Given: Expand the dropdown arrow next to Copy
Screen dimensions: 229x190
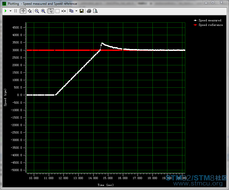Looking at the screenshot, I should click(x=76, y=11).
